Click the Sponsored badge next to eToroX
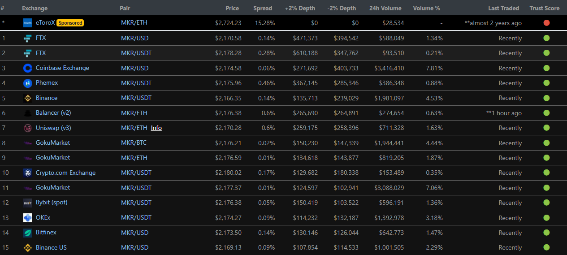567x255 pixels. click(x=70, y=23)
